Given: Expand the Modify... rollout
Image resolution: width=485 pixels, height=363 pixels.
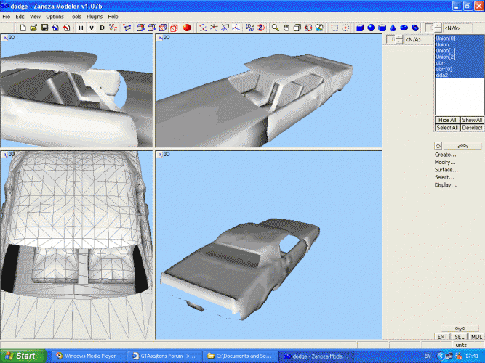Looking at the screenshot, I should pos(445,162).
